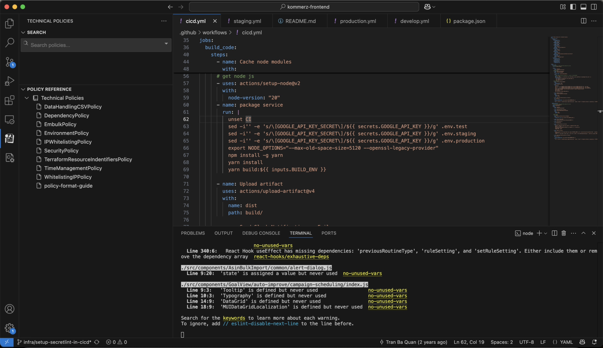
Task: Toggle the bottom panel visibility
Action: pyautogui.click(x=583, y=7)
